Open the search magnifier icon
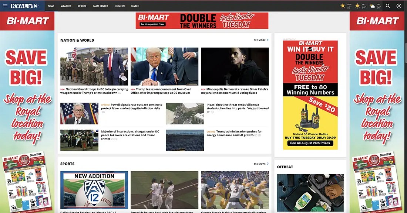This screenshot has height=213, width=407. coord(388,6)
